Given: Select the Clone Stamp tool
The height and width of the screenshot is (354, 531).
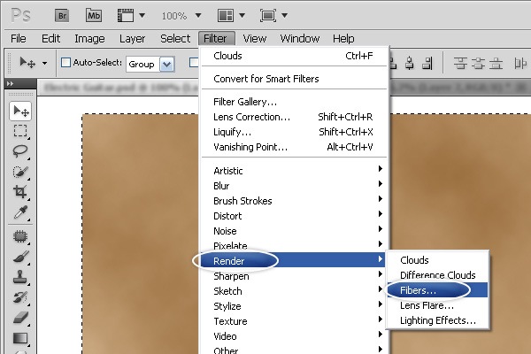Looking at the screenshot, I should [x=20, y=277].
